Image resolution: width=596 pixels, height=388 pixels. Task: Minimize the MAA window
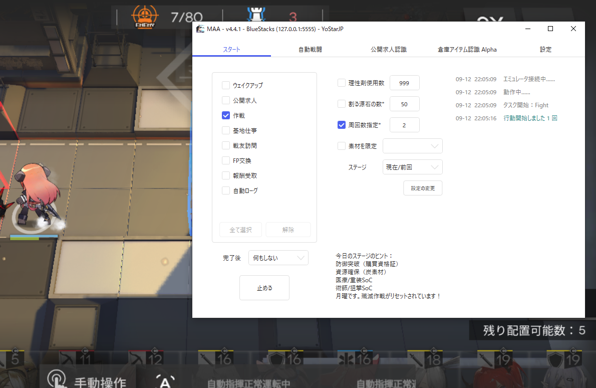[527, 29]
